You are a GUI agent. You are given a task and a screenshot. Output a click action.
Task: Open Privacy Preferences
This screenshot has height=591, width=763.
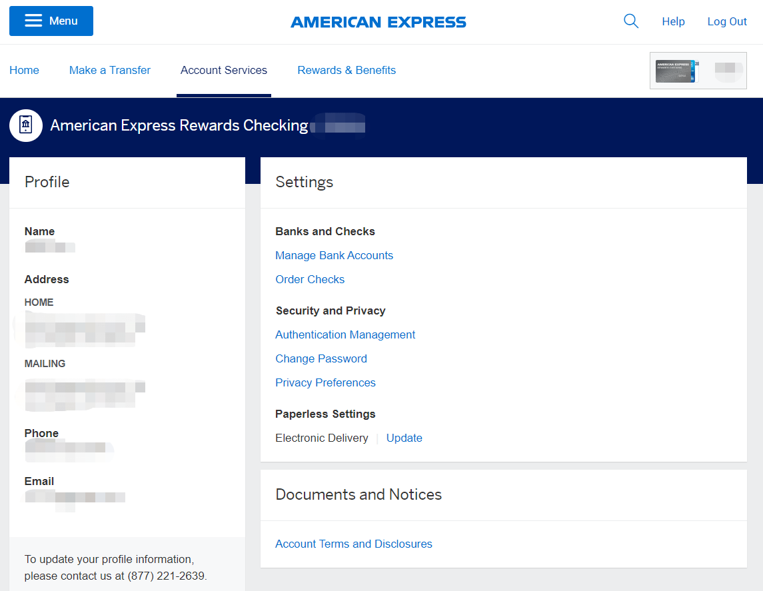(x=326, y=383)
